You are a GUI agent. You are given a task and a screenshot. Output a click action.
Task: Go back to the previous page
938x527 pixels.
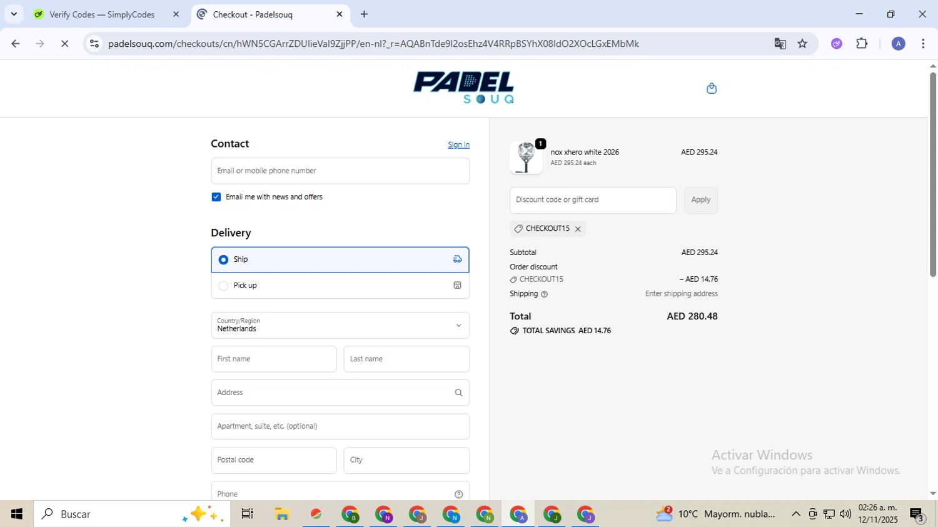[x=16, y=44]
